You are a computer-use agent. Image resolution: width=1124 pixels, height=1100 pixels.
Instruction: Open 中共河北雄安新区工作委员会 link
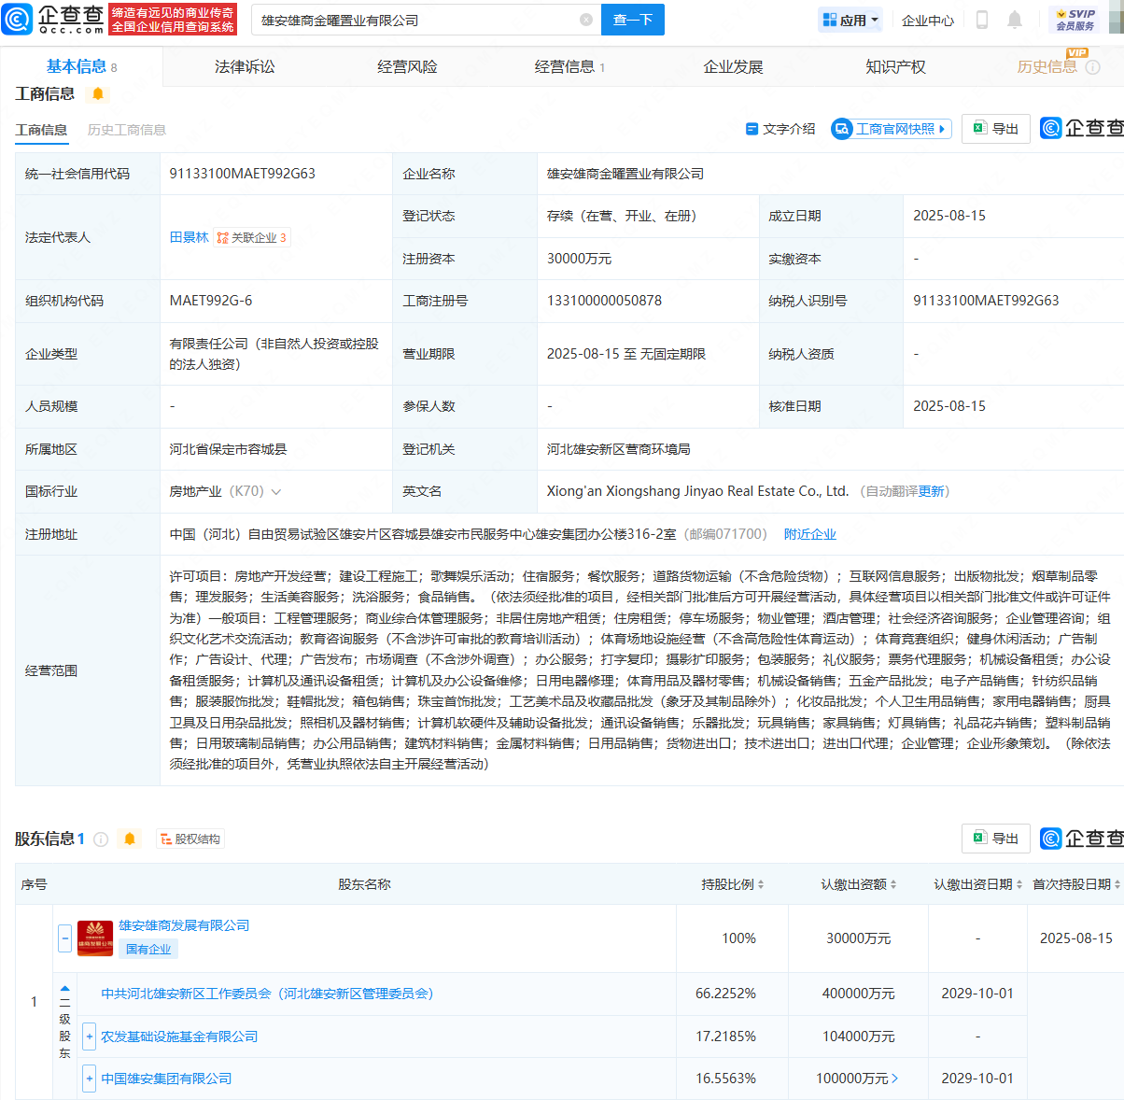point(267,994)
